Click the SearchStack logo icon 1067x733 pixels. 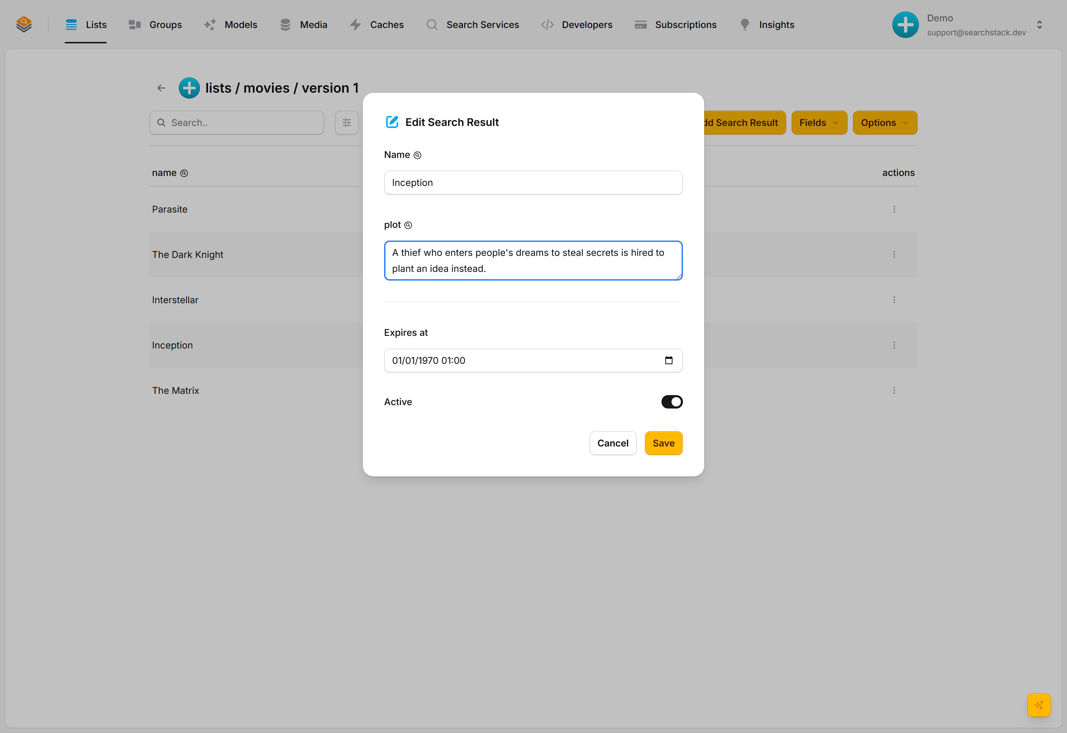click(24, 24)
